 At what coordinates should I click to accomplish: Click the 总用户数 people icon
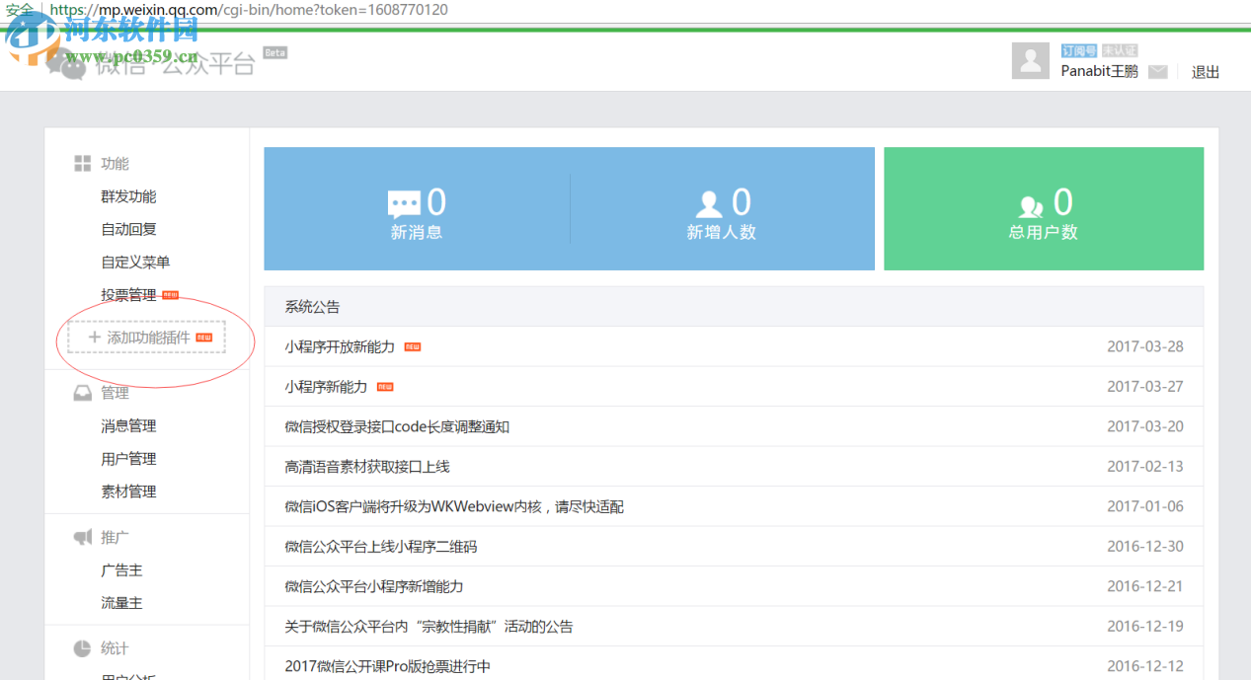click(x=1032, y=205)
